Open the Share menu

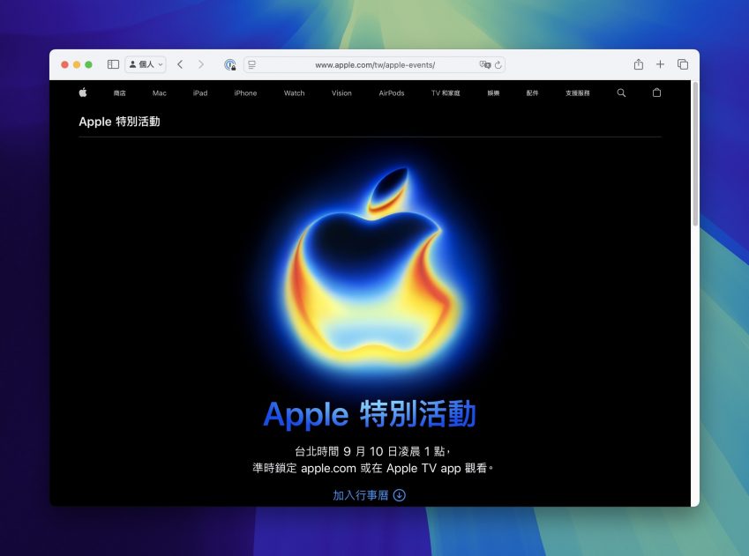tap(639, 64)
